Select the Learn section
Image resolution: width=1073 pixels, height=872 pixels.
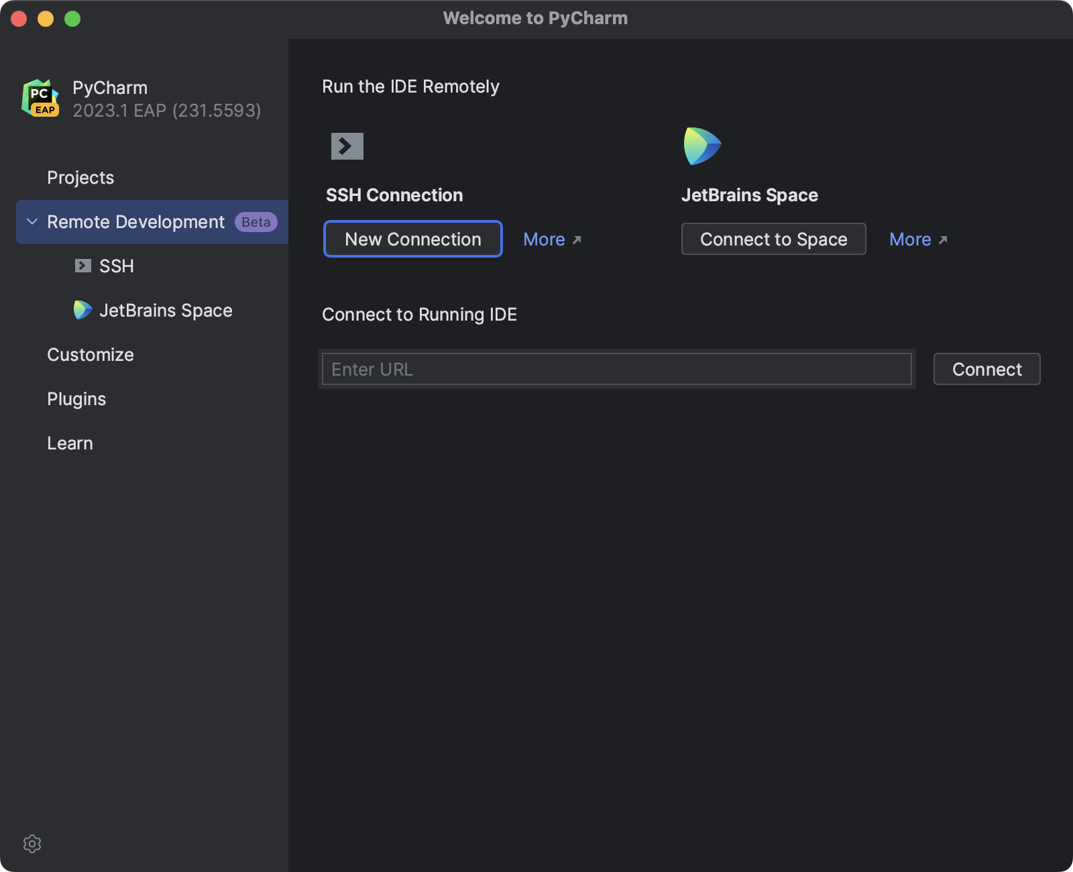70,443
